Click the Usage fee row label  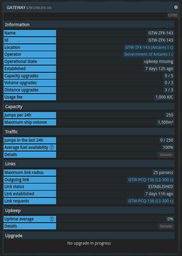pyautogui.click(x=29, y=97)
